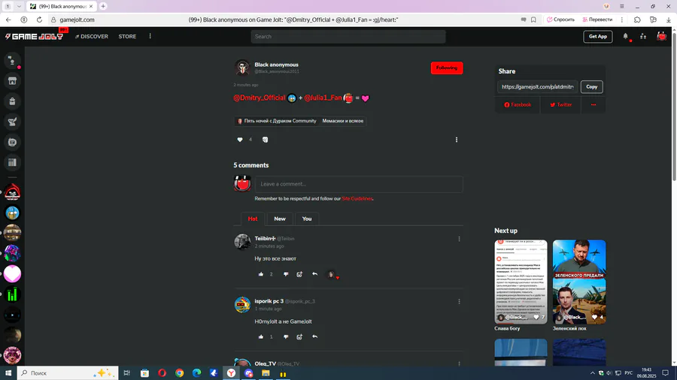Reload the page in browser
Screen dimensions: 677x380
point(39,20)
